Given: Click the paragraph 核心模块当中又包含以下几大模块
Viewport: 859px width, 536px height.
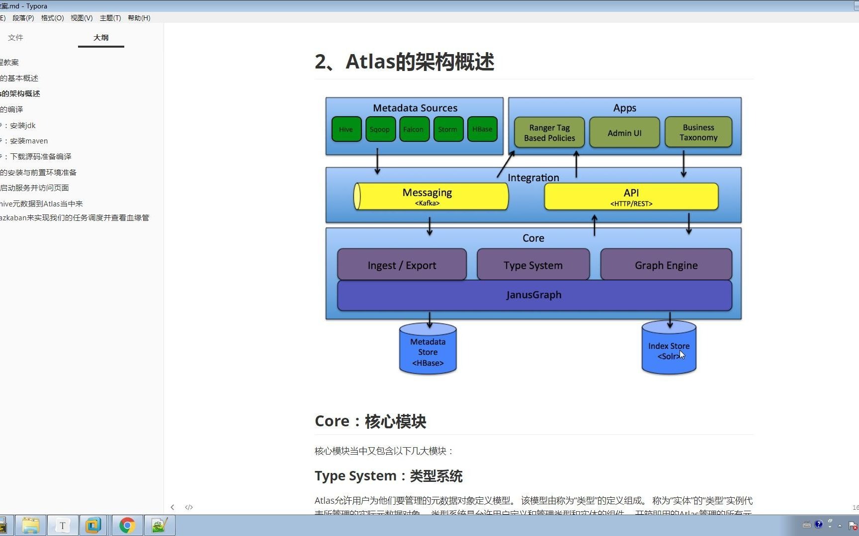Looking at the screenshot, I should pyautogui.click(x=384, y=451).
